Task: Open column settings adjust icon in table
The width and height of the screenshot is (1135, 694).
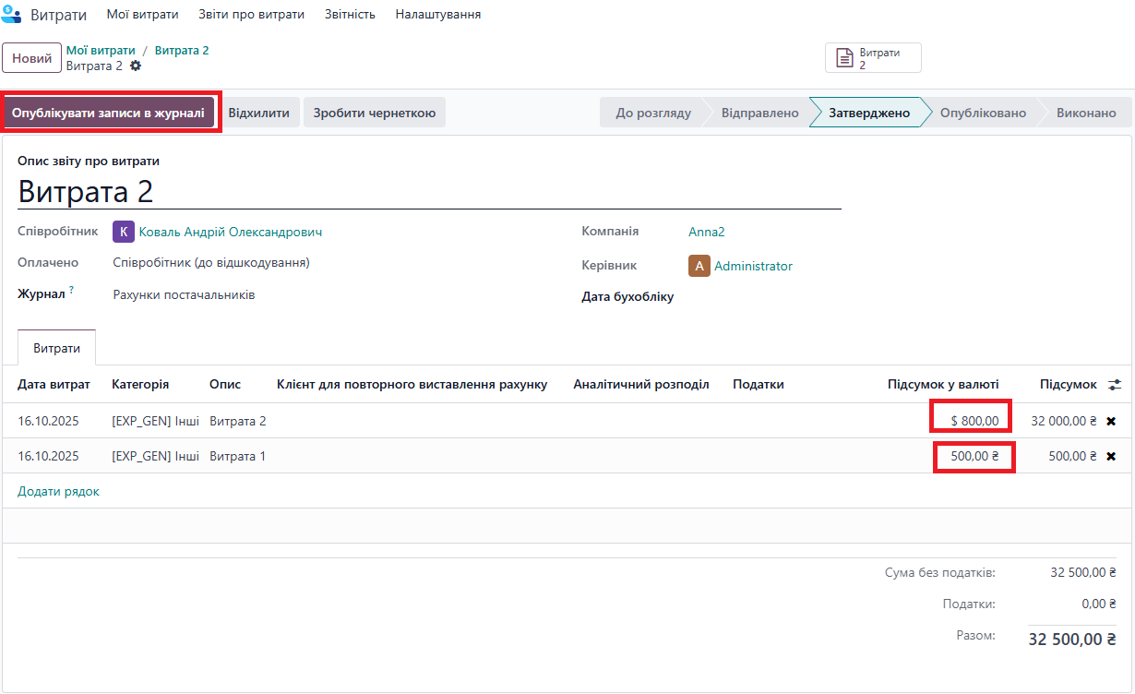Action: pos(1115,385)
